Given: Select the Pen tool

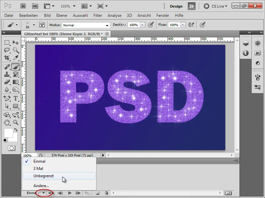Looking at the screenshot, I should [x=7, y=98].
